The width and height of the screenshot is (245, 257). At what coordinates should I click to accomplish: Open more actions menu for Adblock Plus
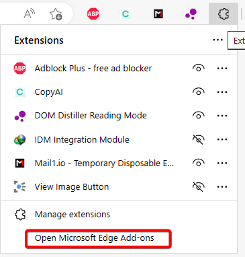click(222, 69)
